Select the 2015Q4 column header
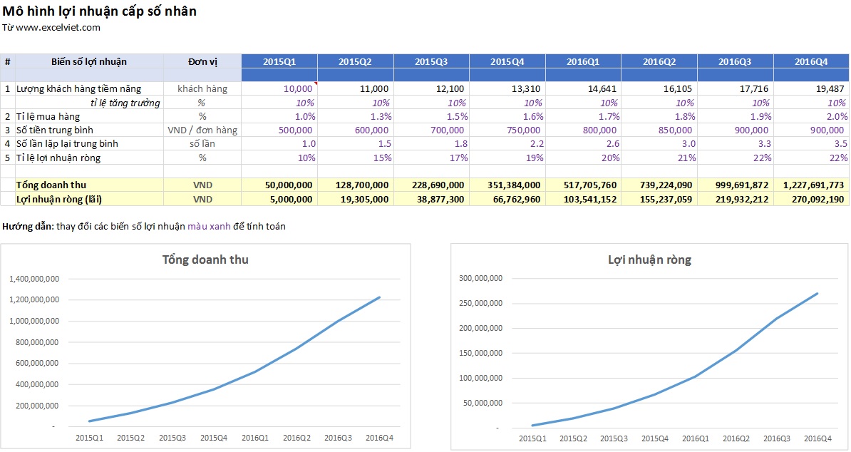The image size is (851, 452). pos(507,61)
